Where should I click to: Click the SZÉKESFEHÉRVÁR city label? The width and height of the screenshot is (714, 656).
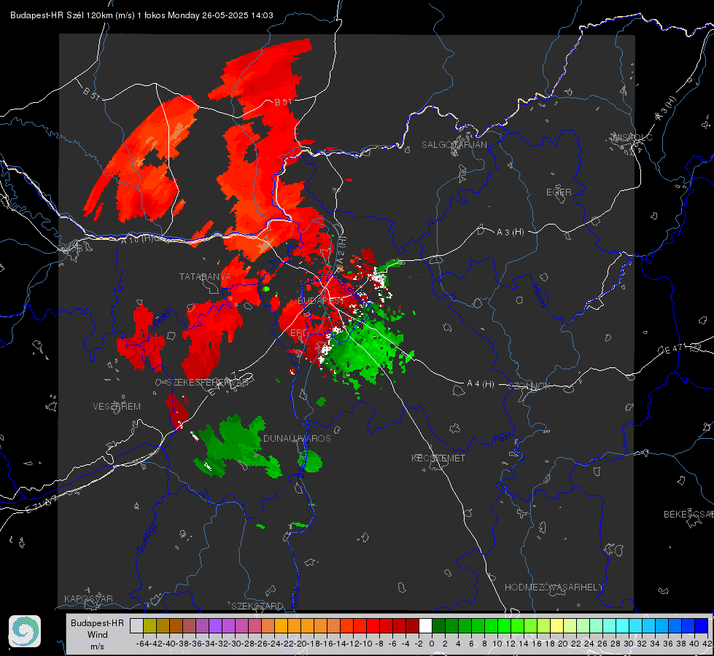(x=208, y=382)
